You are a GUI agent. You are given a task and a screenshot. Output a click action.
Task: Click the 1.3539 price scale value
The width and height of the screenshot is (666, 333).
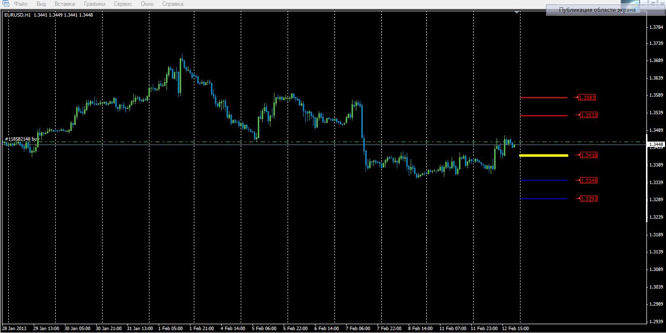click(656, 113)
